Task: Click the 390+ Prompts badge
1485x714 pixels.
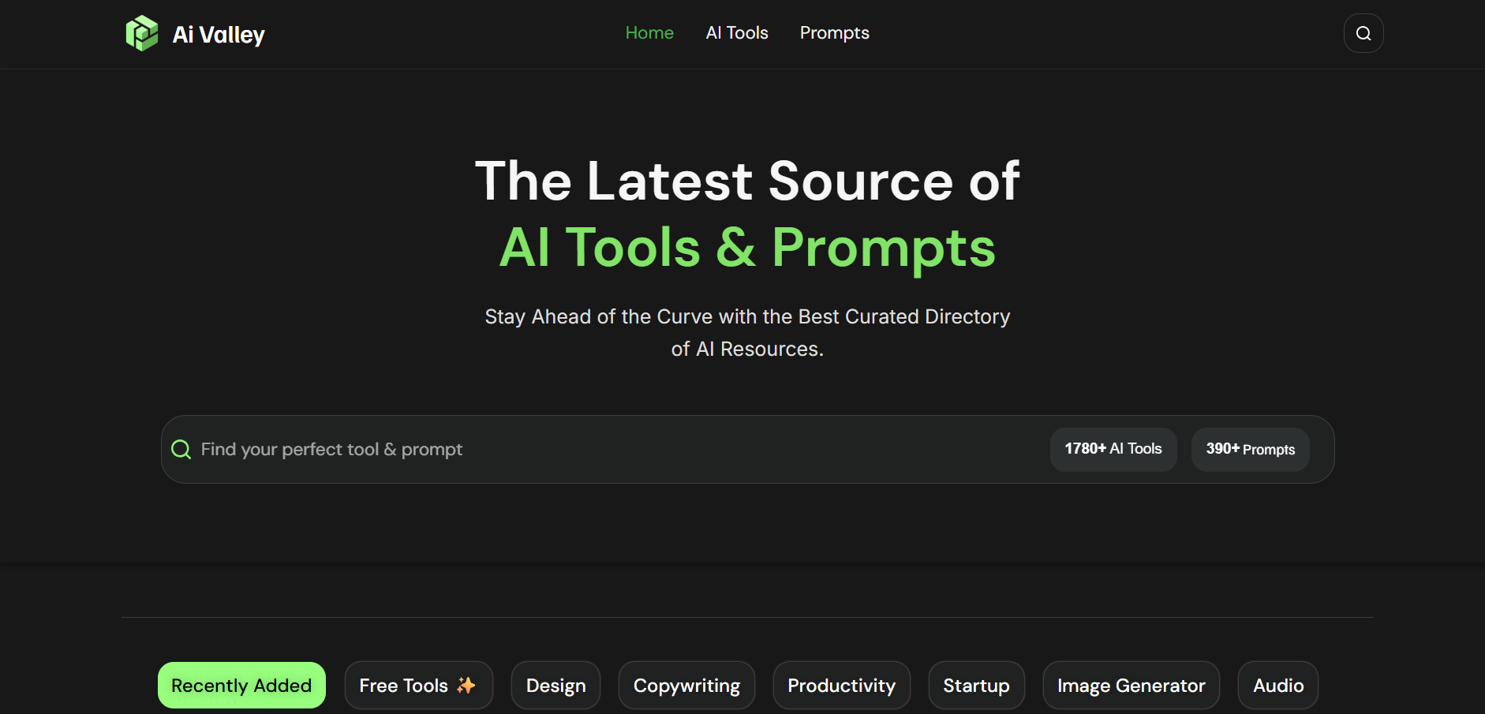Action: pos(1250,449)
